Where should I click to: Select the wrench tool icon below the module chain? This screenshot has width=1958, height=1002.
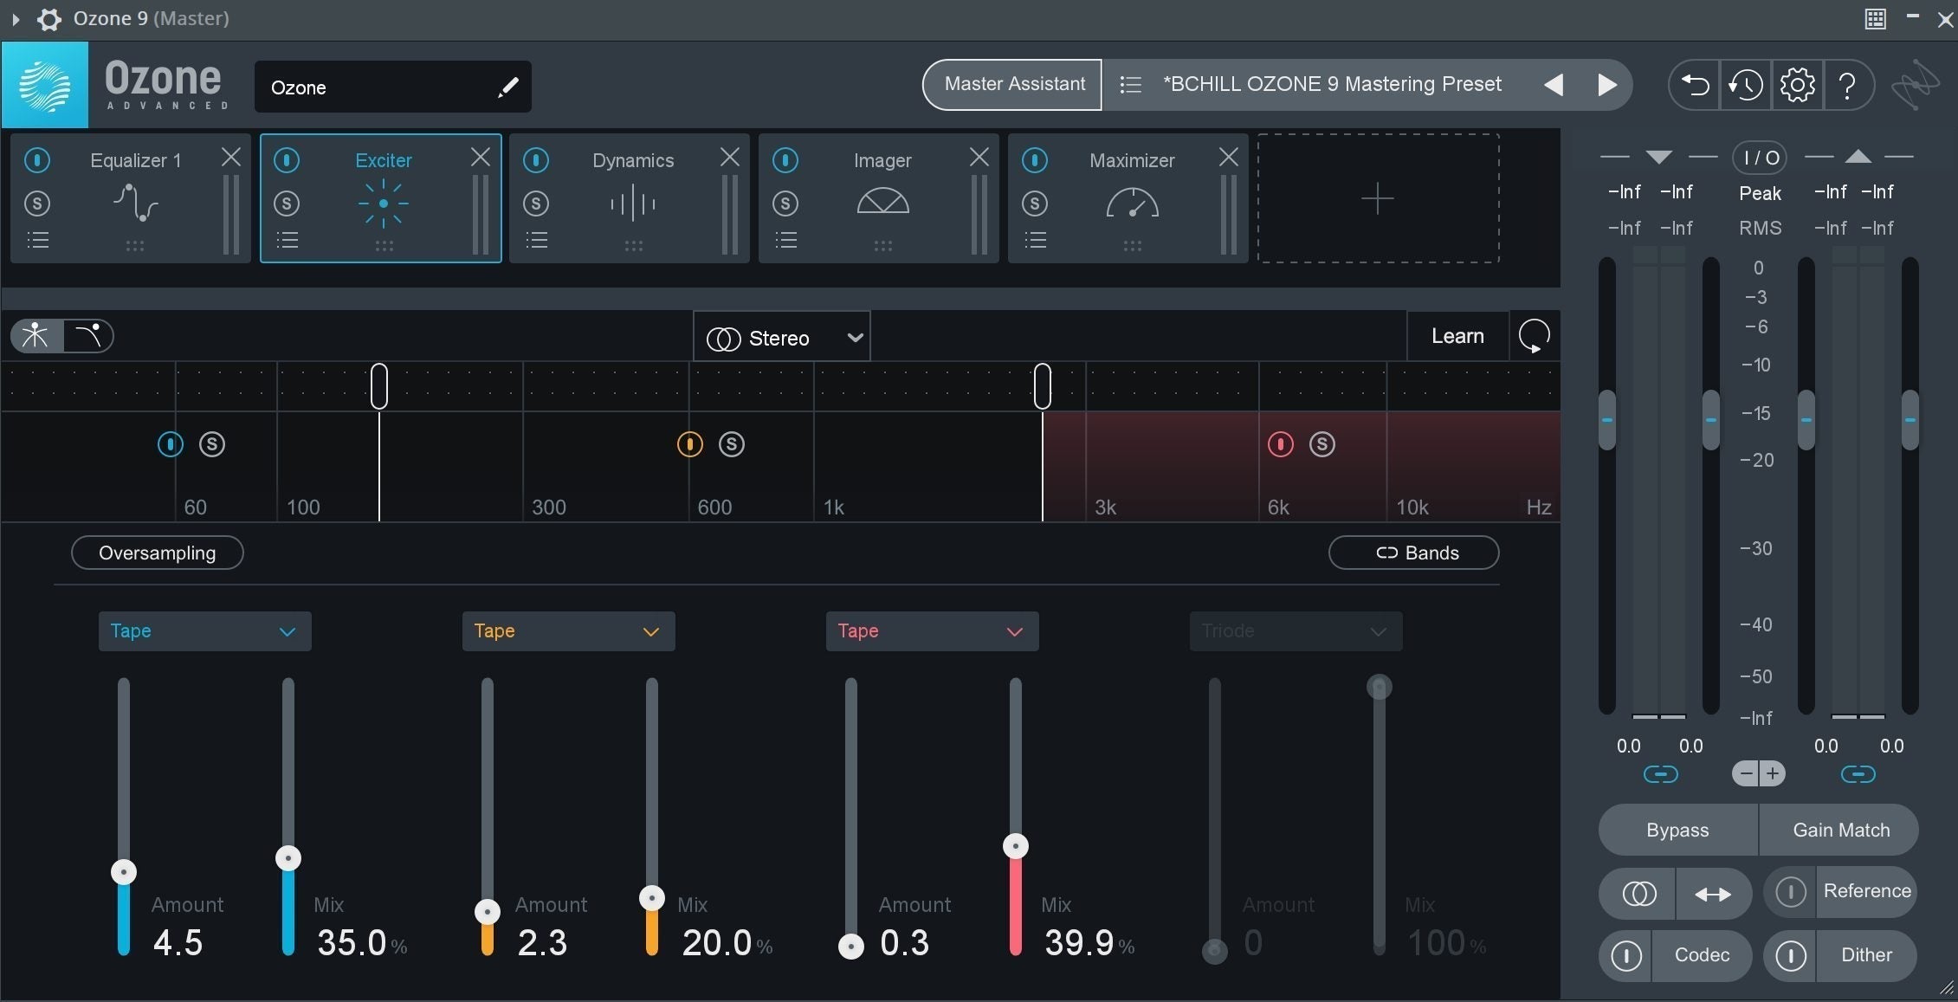35,335
